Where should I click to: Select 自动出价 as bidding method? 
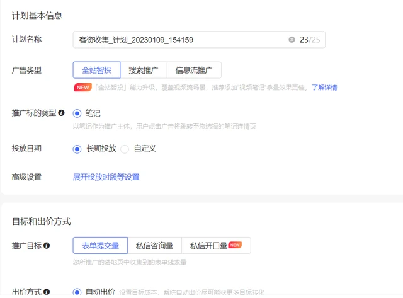[77, 292]
